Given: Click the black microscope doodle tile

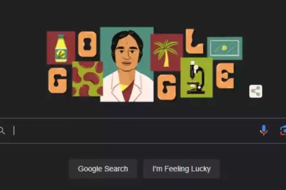Looking at the screenshot, I should coord(196,77).
